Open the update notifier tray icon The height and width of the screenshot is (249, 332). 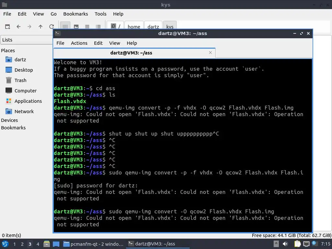314,243
